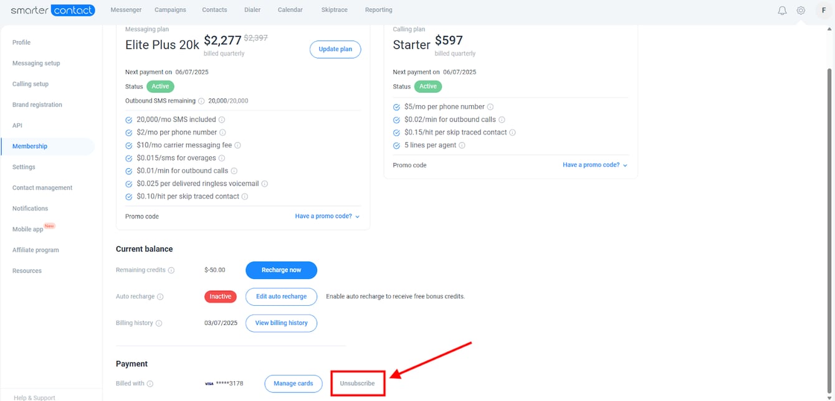Open the Skiptrace menu
Viewport: 835px width, 401px height.
coord(335,10)
